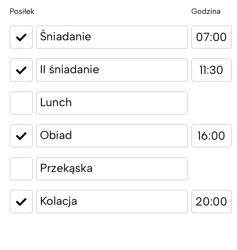Screen dimensions: 237x250
Task: Click the 11:30 time field
Action: 211,70
